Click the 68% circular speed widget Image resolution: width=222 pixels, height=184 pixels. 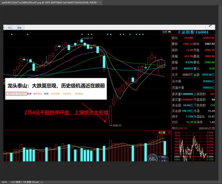pyautogui.click(x=153, y=159)
